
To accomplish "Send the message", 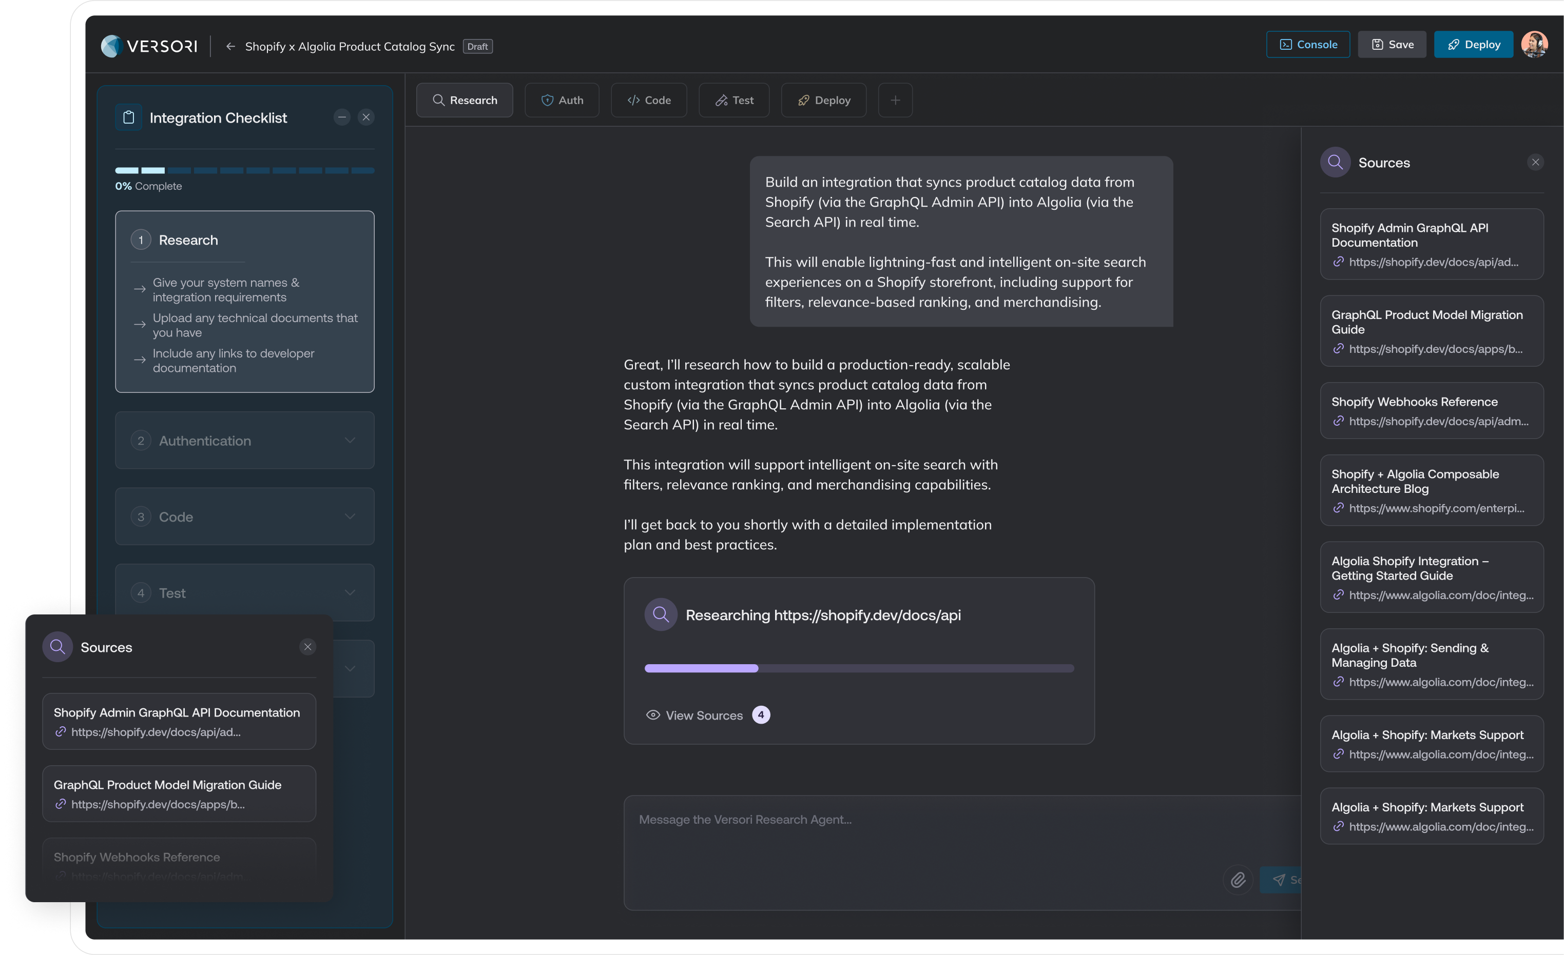I will 1281,880.
